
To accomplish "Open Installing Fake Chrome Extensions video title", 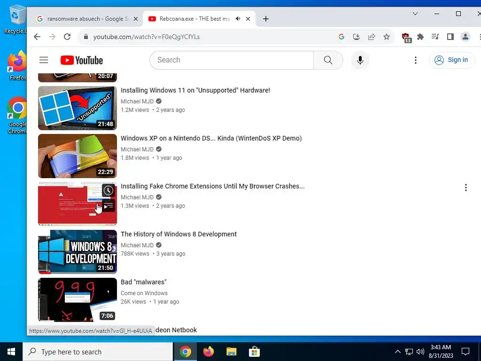I will 213,186.
